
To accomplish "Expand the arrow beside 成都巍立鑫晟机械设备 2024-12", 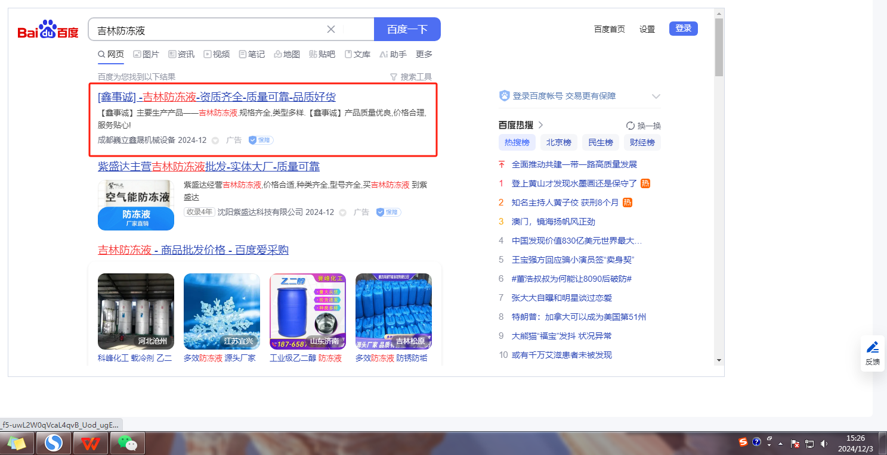I will point(215,141).
